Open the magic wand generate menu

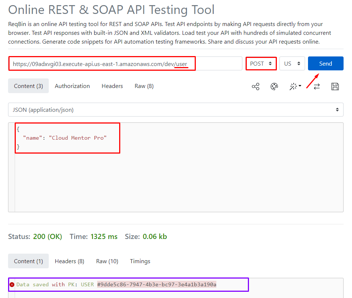tap(295, 87)
